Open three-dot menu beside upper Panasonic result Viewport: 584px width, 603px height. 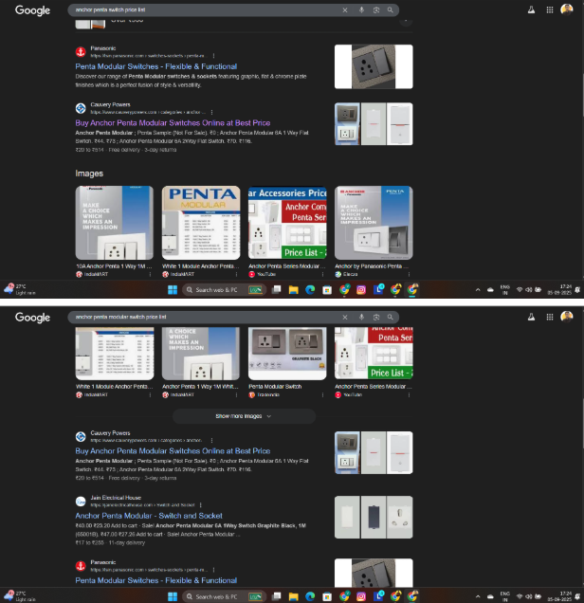(x=213, y=56)
